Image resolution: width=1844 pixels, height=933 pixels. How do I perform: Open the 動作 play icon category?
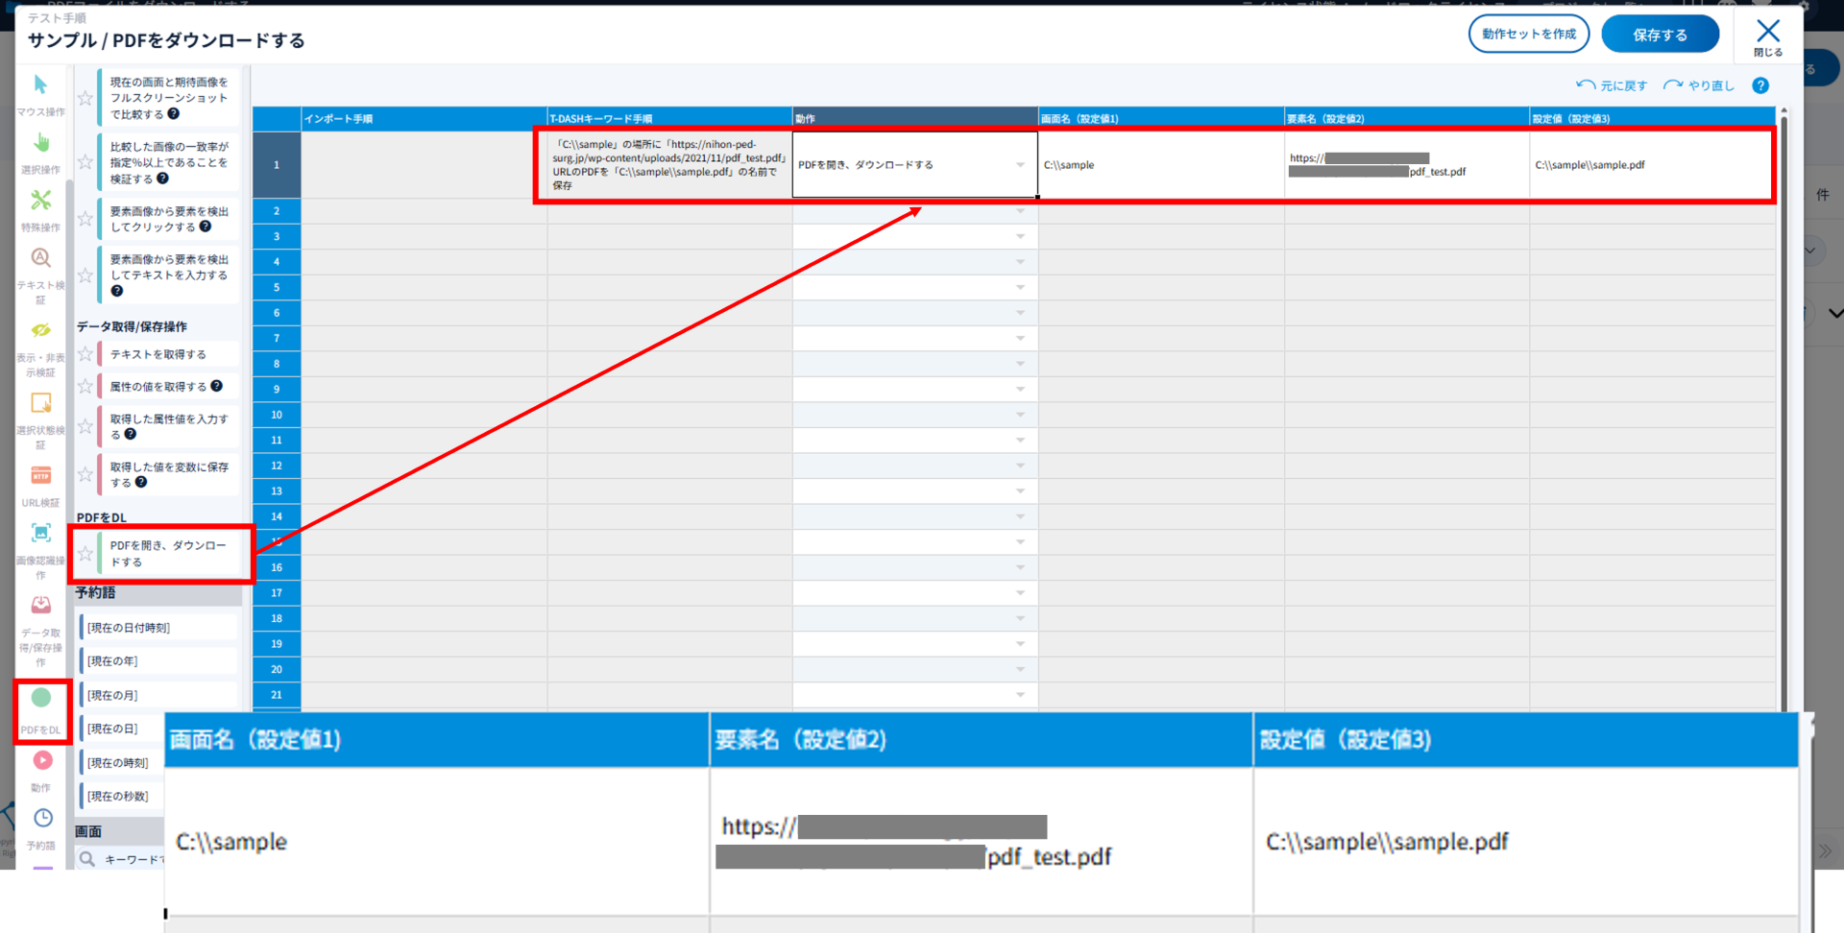click(x=42, y=761)
